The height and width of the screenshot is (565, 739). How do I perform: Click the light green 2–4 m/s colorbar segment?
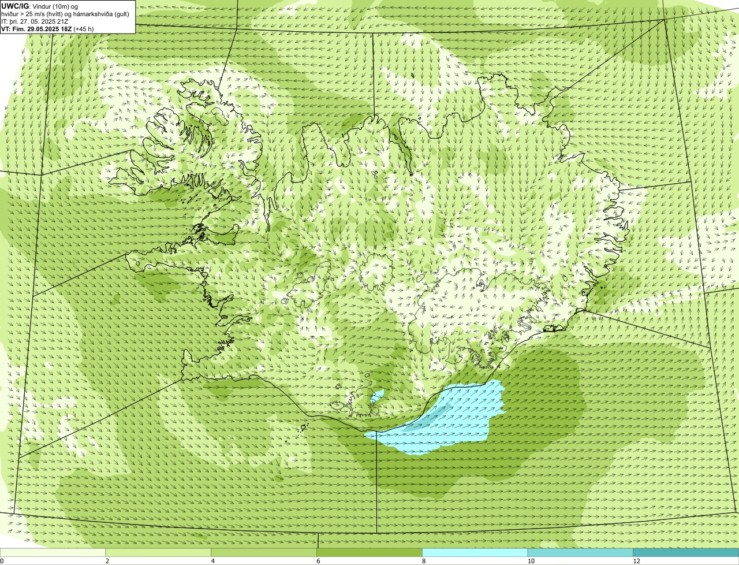[159, 552]
